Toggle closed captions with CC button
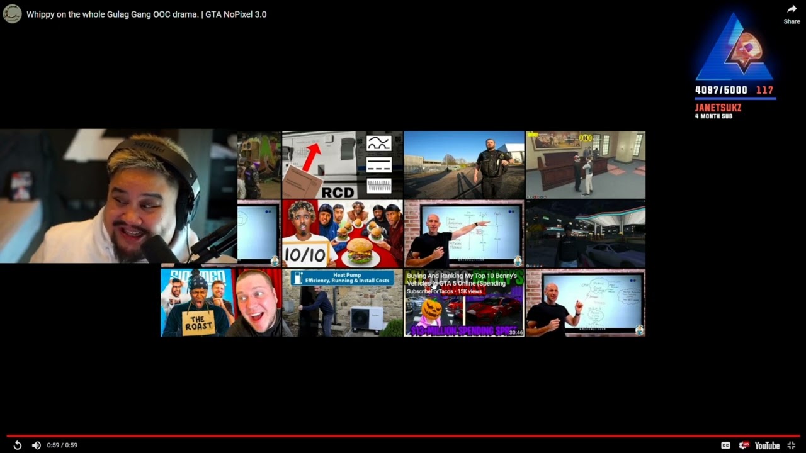Screen dimensions: 806x453 pos(725,445)
